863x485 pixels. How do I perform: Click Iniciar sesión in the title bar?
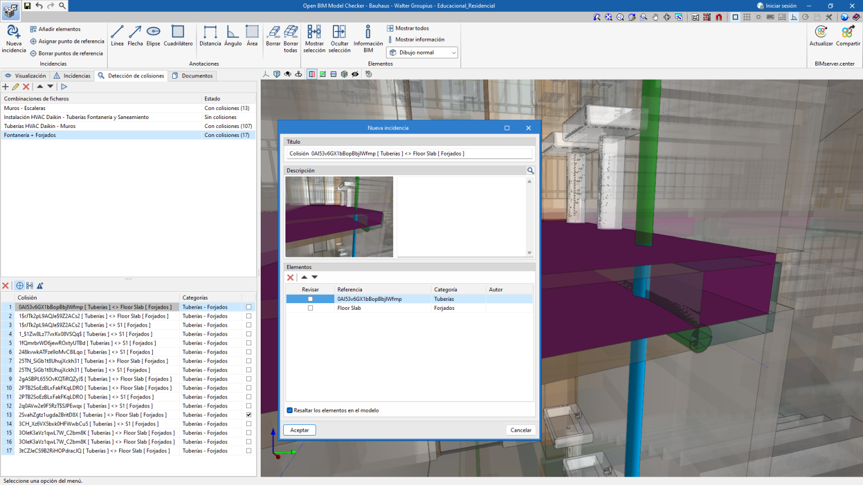click(776, 6)
